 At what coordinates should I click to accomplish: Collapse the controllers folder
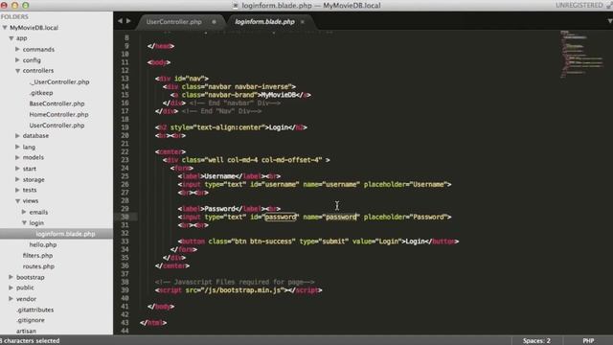17,71
